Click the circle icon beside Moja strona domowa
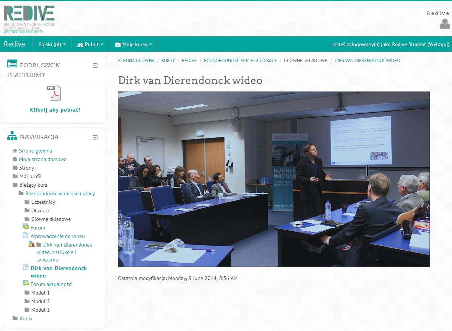 pos(15,159)
